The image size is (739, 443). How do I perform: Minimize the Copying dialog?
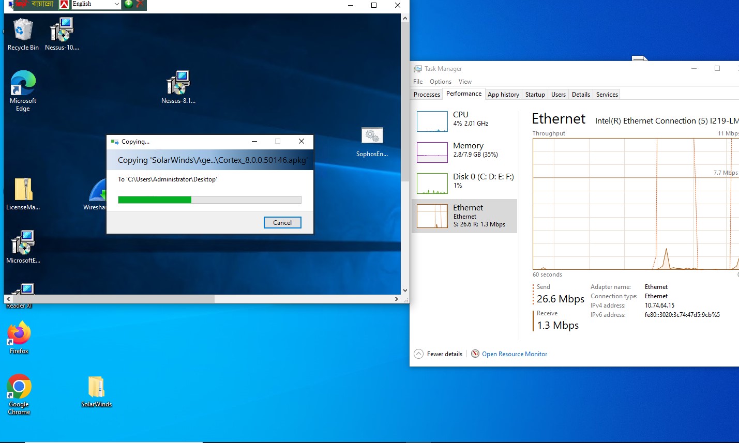click(x=254, y=141)
